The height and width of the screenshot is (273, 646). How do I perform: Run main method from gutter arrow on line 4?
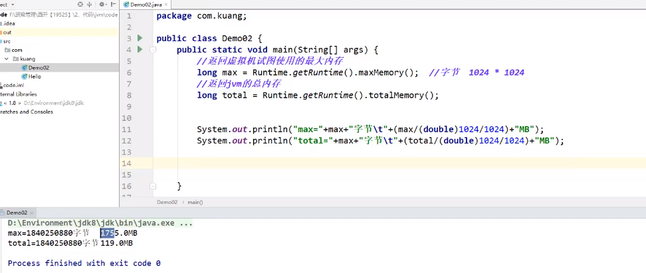tap(140, 49)
